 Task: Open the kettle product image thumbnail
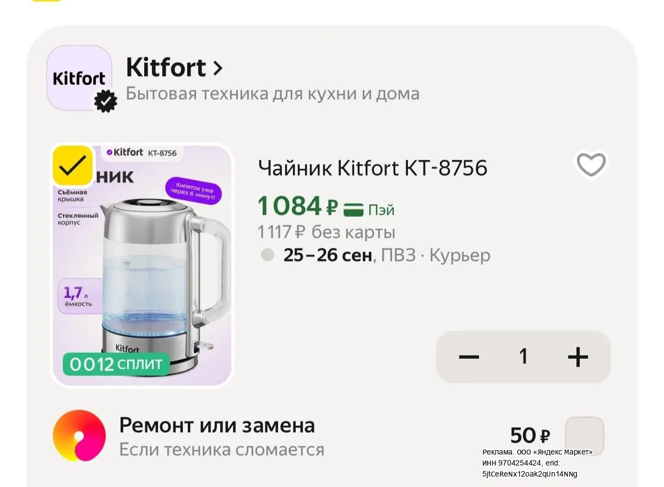(142, 265)
